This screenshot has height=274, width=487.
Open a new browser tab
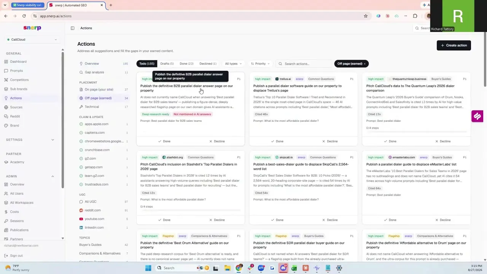point(111,5)
